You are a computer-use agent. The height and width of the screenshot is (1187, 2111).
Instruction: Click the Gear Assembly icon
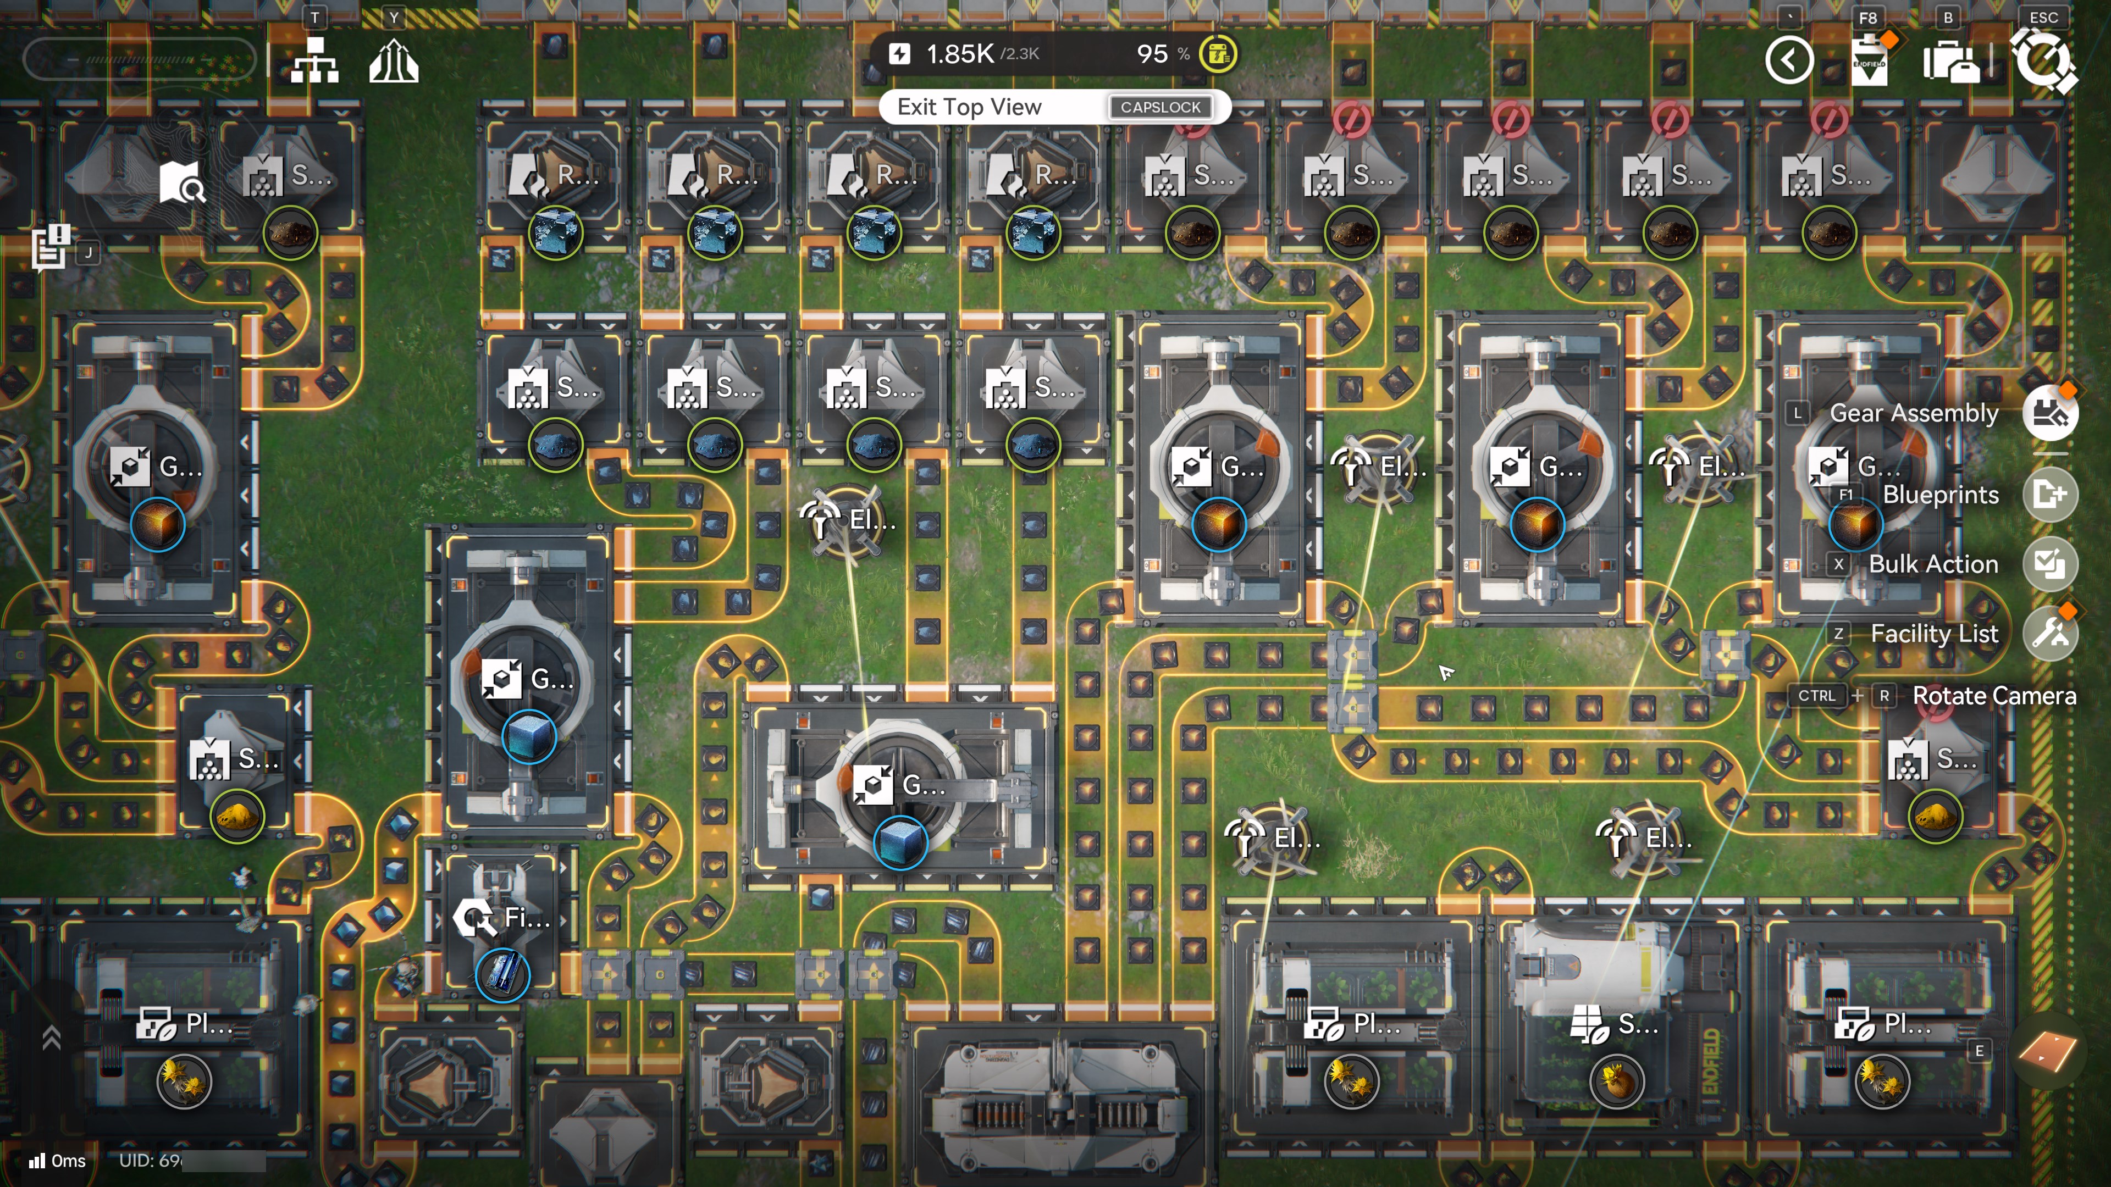click(2049, 413)
